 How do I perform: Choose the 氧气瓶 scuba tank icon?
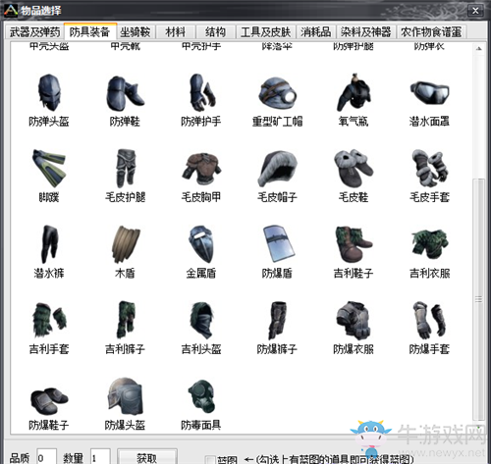pyautogui.click(x=354, y=92)
